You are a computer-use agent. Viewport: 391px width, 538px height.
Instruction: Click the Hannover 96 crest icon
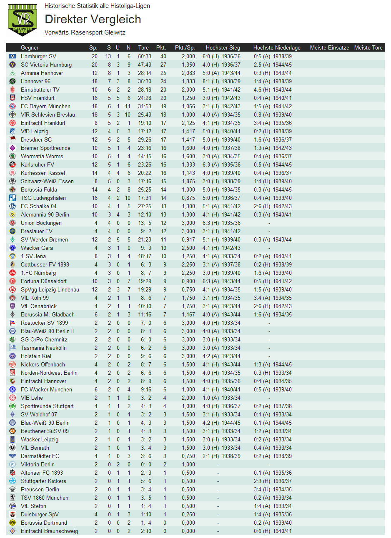[13, 81]
